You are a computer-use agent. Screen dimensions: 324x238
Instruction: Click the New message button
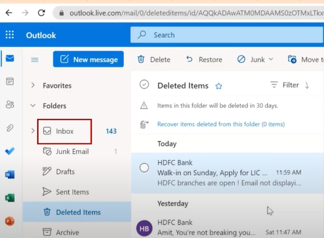[x=89, y=59]
